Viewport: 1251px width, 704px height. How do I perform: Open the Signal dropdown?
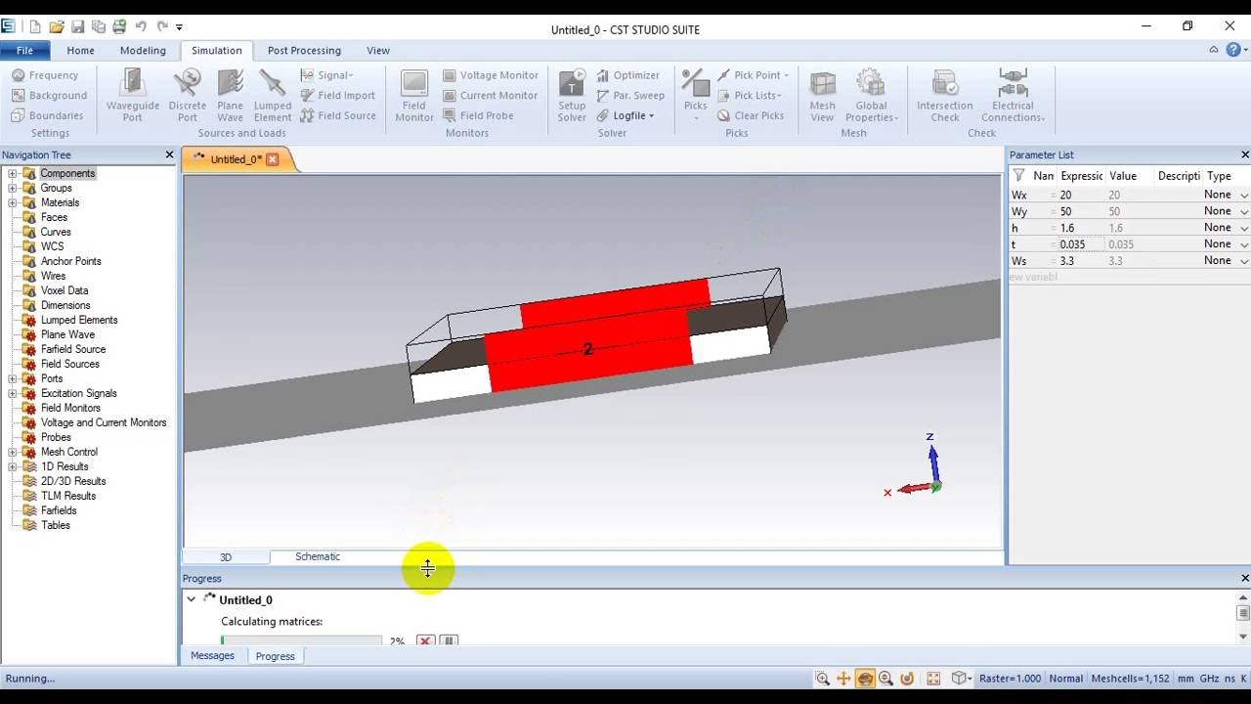(x=326, y=75)
